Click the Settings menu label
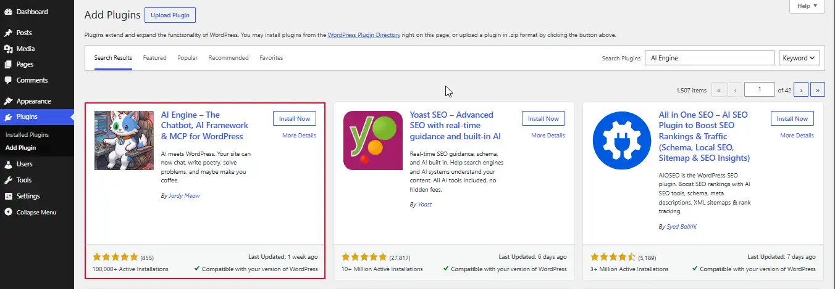This screenshot has width=835, height=289. pyautogui.click(x=28, y=196)
